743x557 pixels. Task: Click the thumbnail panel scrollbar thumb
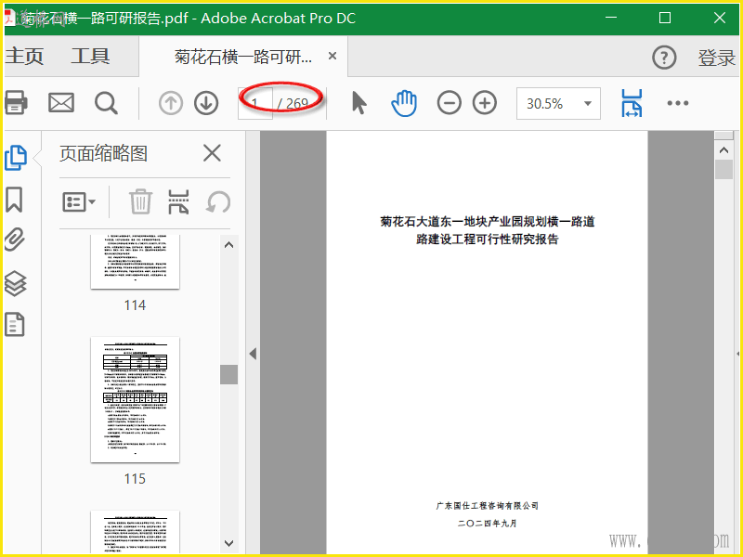tap(228, 374)
